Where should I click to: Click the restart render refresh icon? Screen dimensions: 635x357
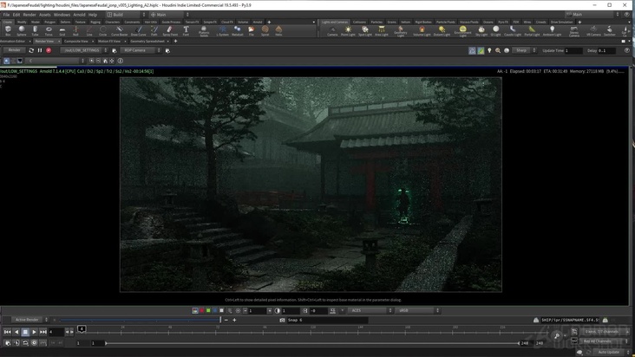[31, 50]
